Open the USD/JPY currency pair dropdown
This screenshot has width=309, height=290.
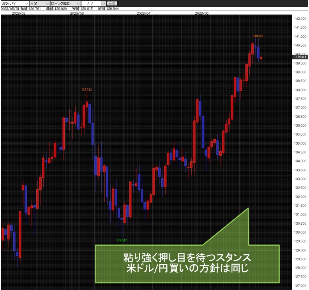(x=14, y=3)
